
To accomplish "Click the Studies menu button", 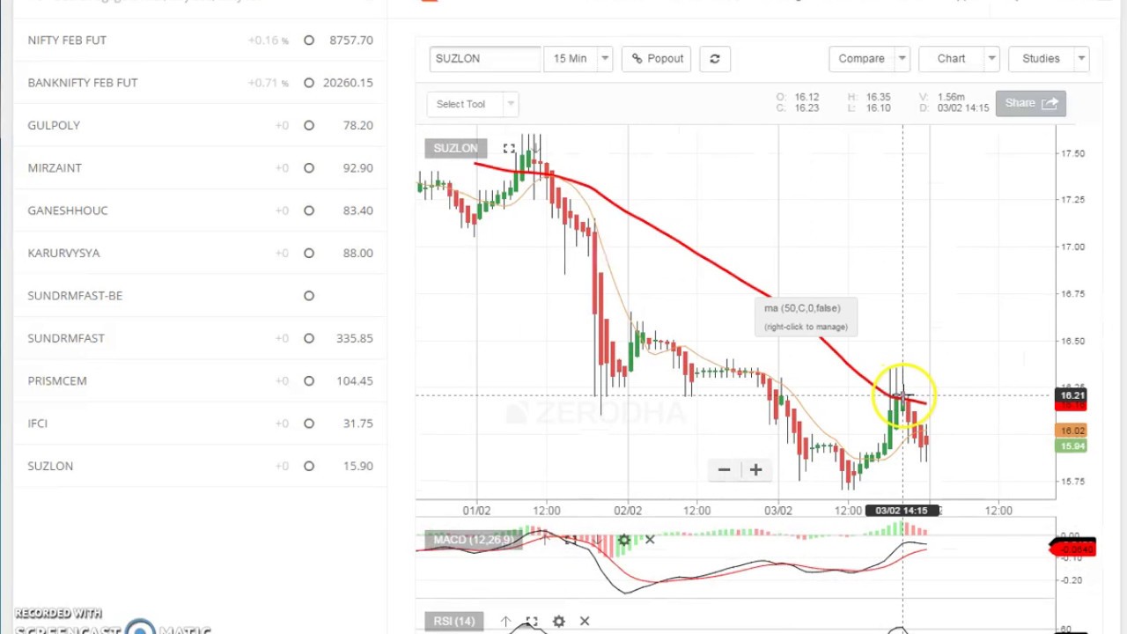I will click(1041, 59).
